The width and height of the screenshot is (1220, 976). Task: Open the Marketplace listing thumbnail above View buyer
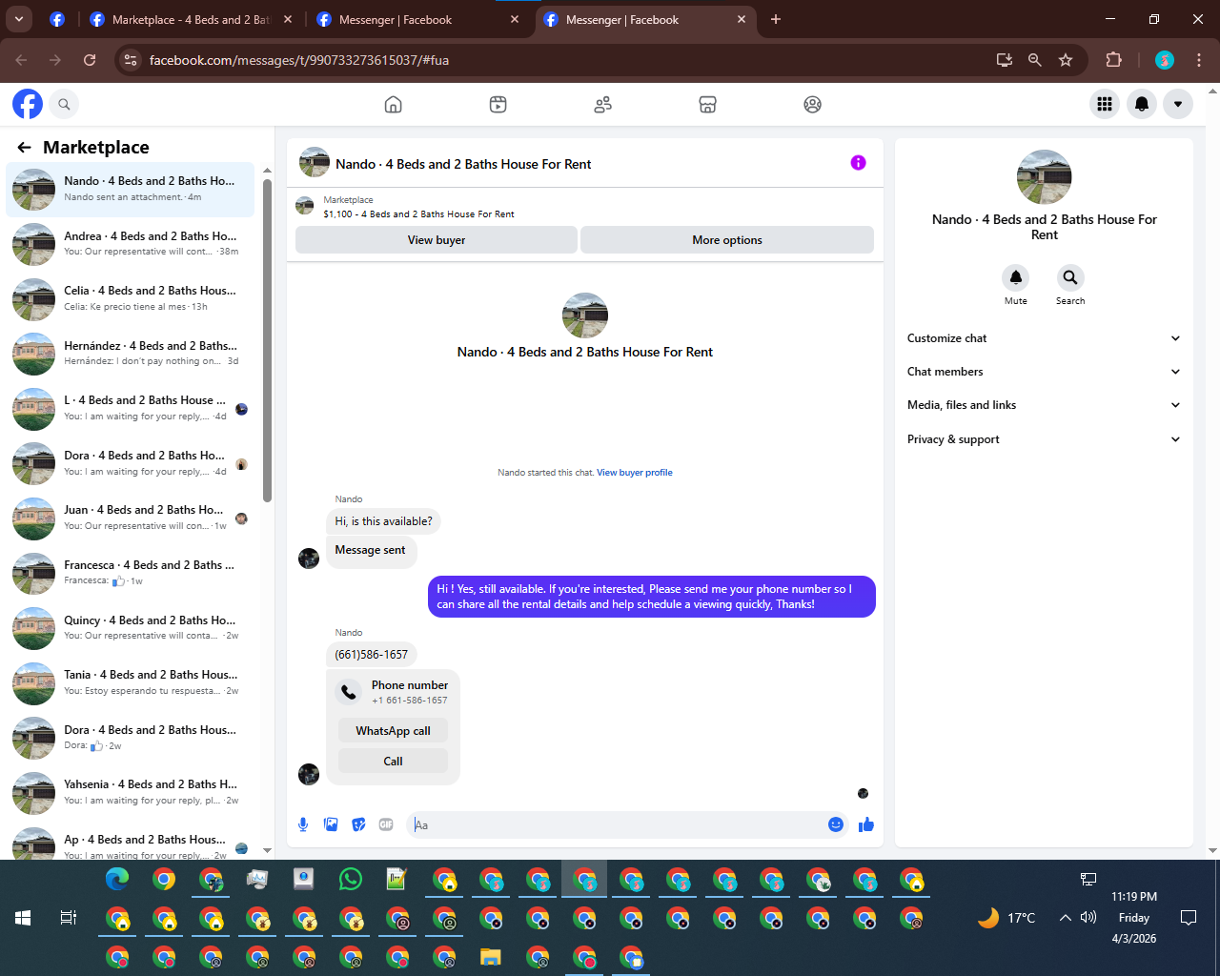pyautogui.click(x=305, y=206)
